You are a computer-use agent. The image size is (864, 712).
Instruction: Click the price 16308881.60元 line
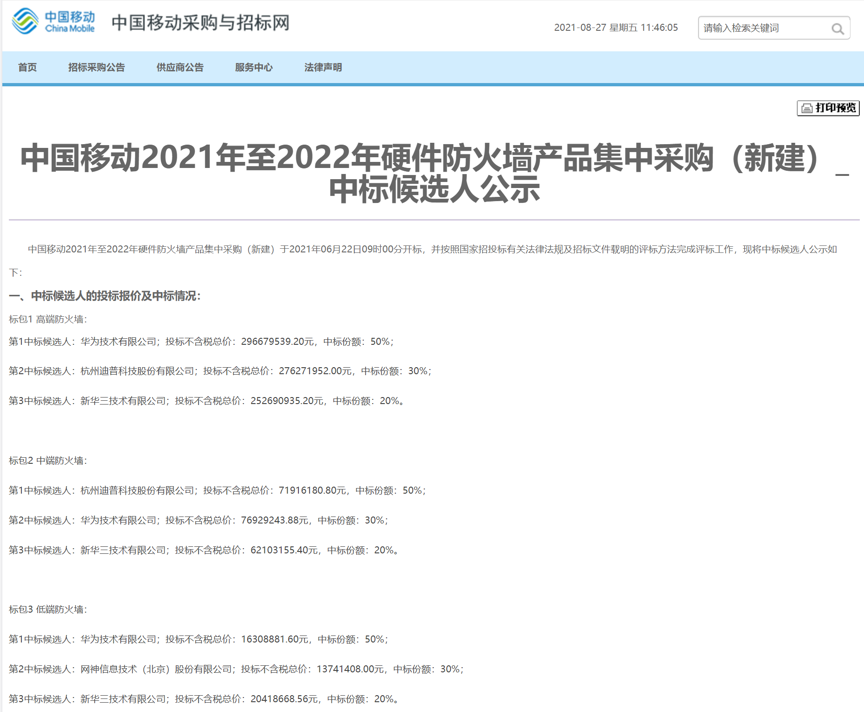coord(199,639)
